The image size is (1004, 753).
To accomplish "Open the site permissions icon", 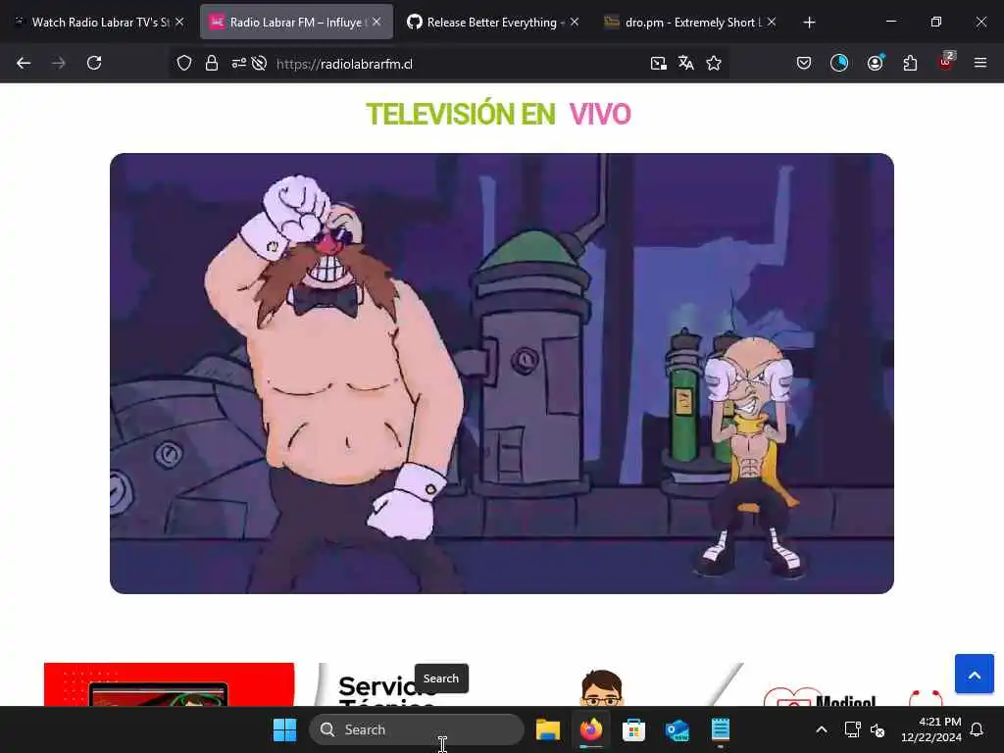I will coord(239,64).
